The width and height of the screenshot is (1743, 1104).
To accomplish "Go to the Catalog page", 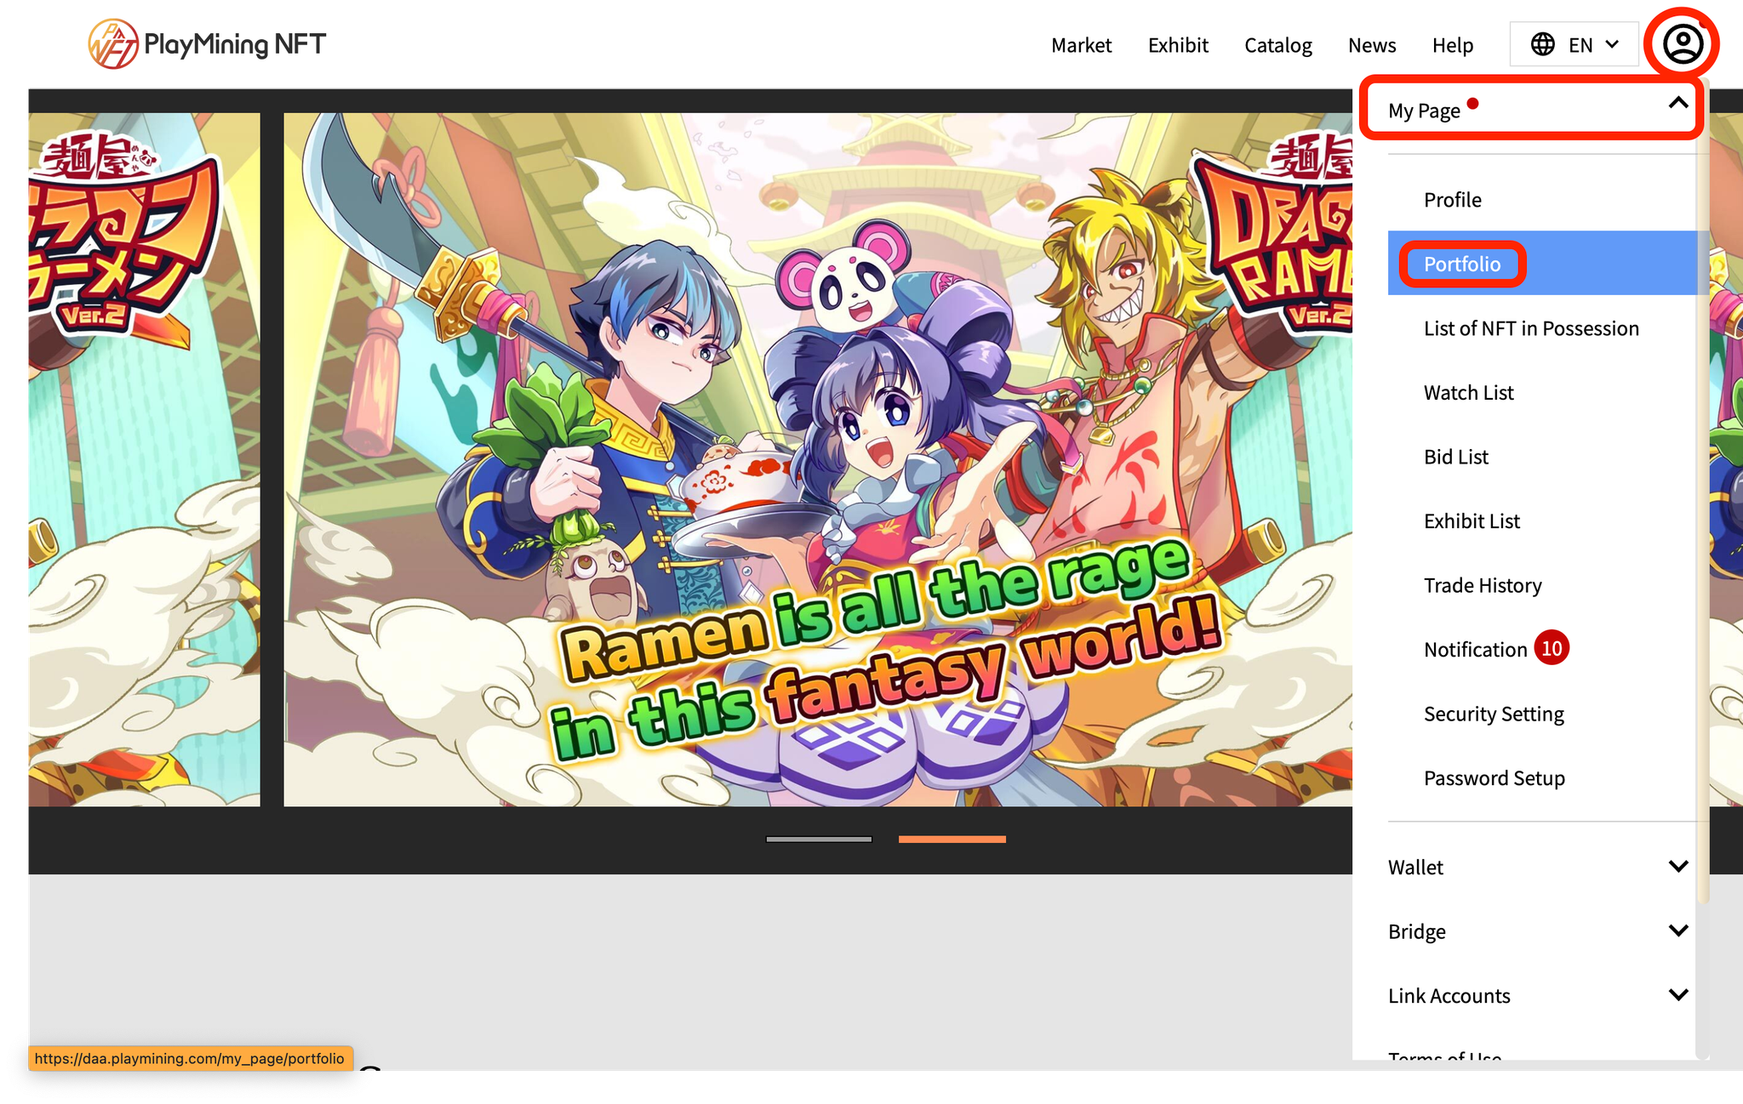I will [1277, 45].
